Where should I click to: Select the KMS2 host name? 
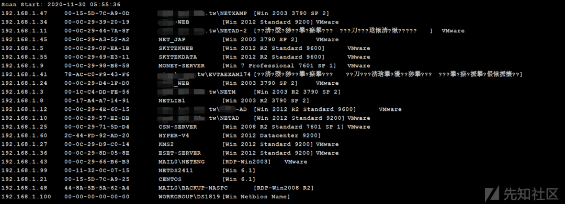pos(166,144)
